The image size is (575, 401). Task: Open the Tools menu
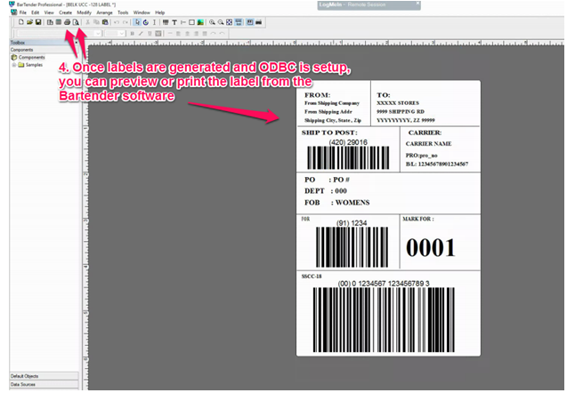123,12
